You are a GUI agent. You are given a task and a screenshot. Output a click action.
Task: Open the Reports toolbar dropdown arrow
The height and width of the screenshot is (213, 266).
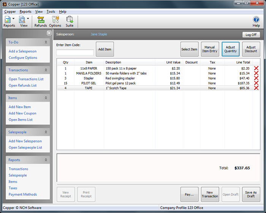coord(14,19)
